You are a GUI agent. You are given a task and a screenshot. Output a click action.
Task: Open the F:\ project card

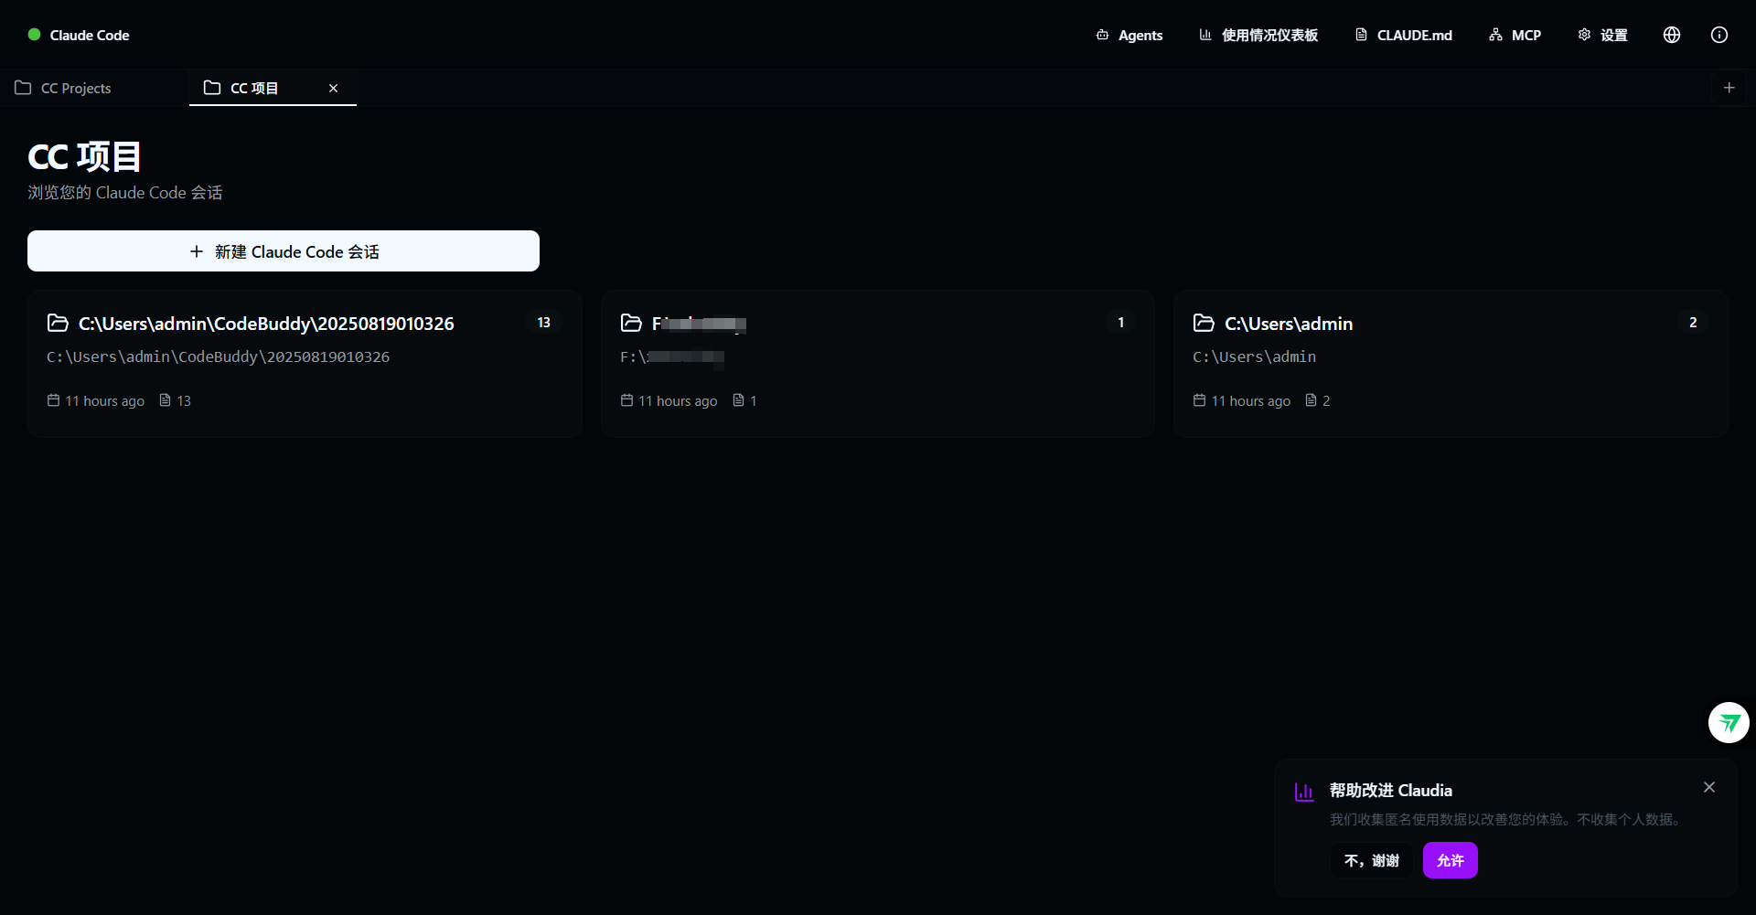(x=878, y=364)
